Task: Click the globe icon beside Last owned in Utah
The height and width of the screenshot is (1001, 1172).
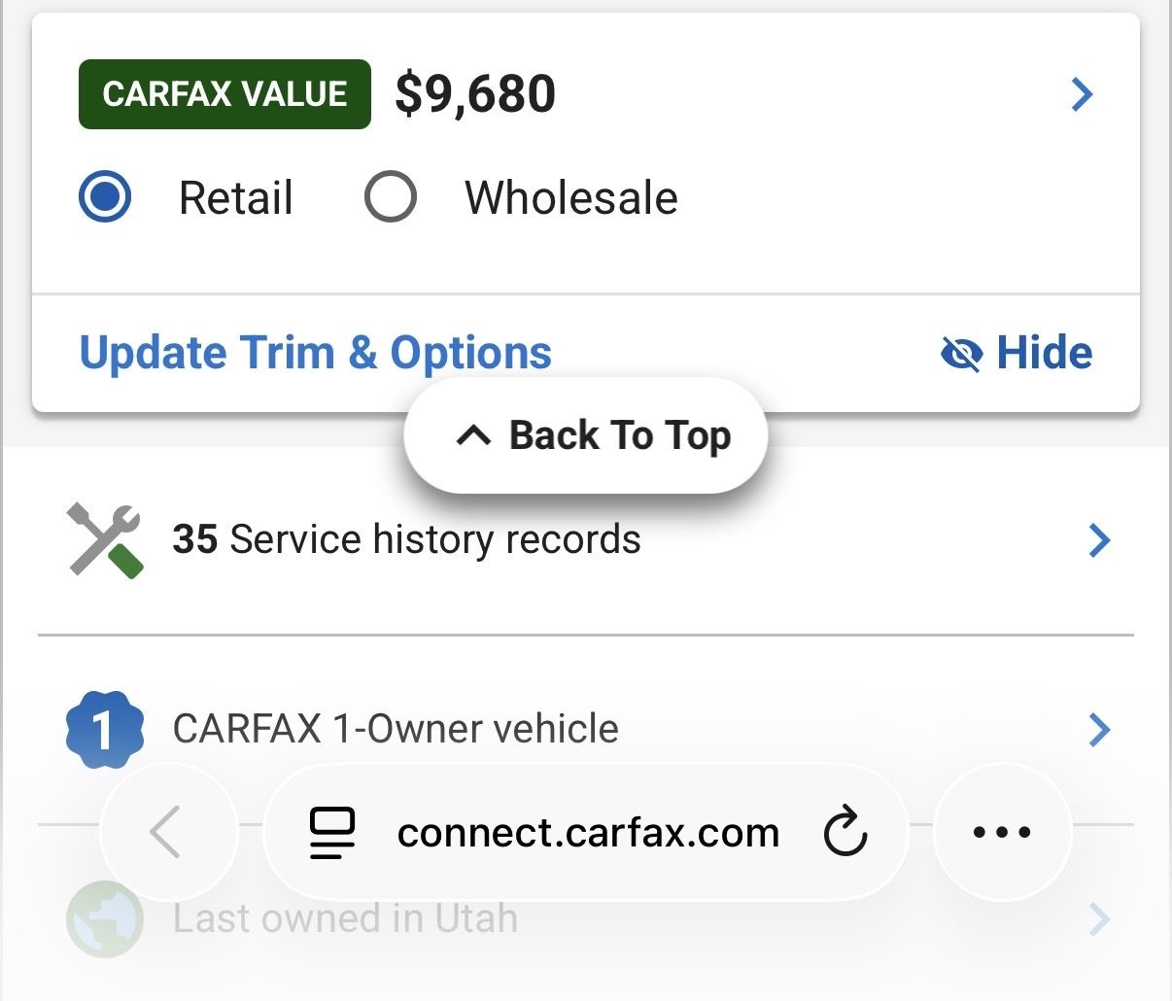Action: pyautogui.click(x=104, y=918)
